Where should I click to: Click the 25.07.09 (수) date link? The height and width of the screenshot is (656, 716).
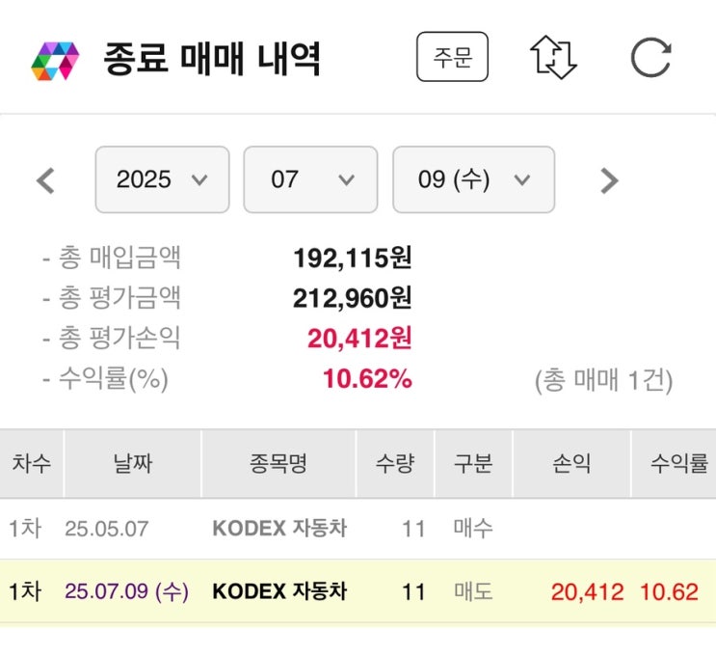pos(126,591)
